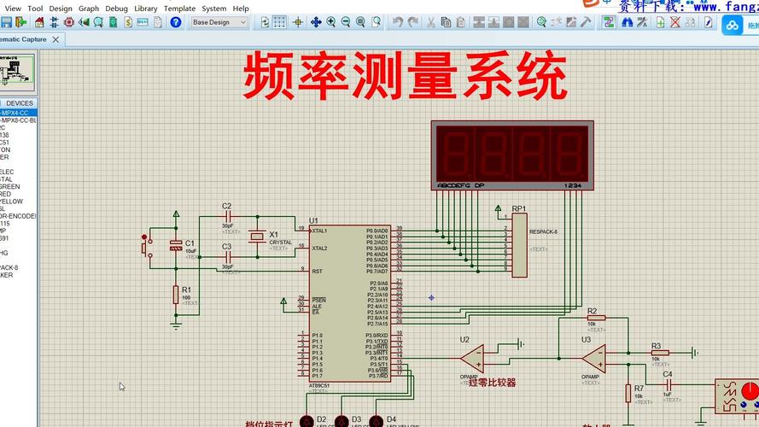Select the YELLOW device entry
This screenshot has height=427, width=759.
(19, 202)
